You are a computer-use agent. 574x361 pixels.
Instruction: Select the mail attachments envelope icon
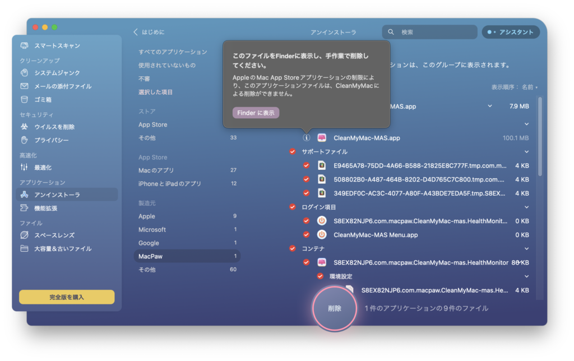[25, 86]
